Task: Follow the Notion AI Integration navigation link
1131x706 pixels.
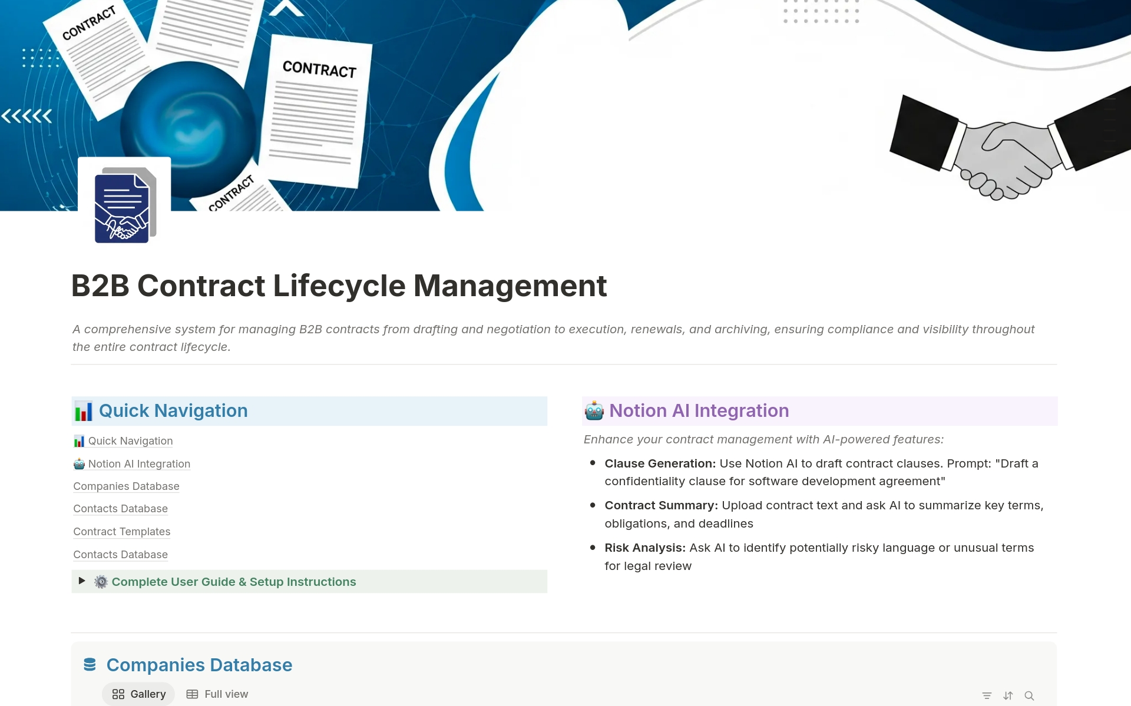Action: pyautogui.click(x=139, y=463)
